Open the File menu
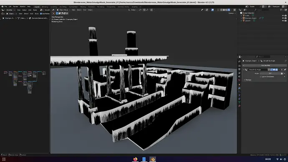Image resolution: width=288 pixels, height=162 pixels. (x=6, y=7)
